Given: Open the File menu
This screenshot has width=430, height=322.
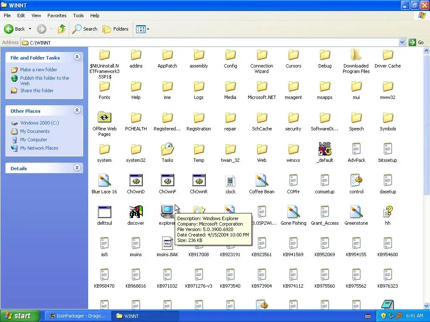Looking at the screenshot, I should pos(8,16).
